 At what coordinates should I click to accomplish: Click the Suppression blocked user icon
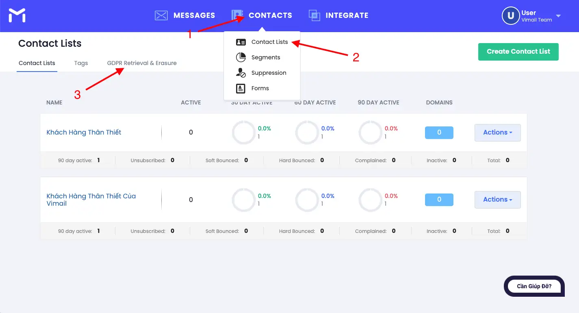(x=241, y=73)
